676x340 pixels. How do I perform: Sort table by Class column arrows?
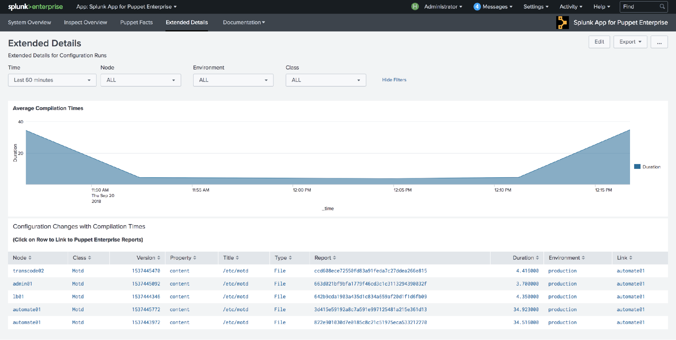[90, 258]
